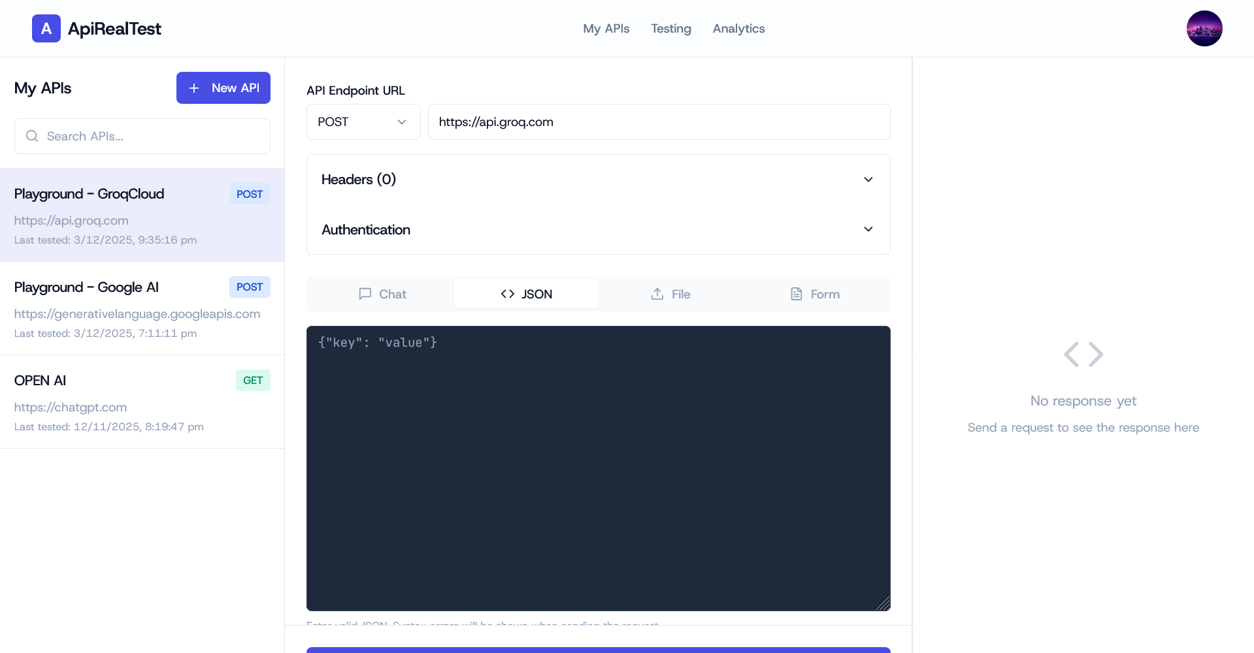This screenshot has width=1254, height=653.
Task: Expand the Headers (0) section
Action: tap(598, 179)
